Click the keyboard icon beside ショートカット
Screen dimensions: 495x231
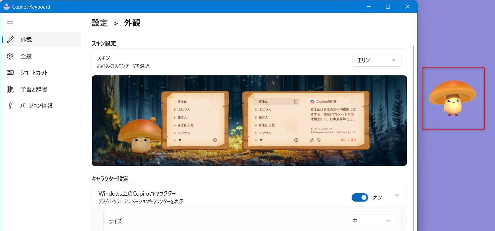pyautogui.click(x=10, y=73)
